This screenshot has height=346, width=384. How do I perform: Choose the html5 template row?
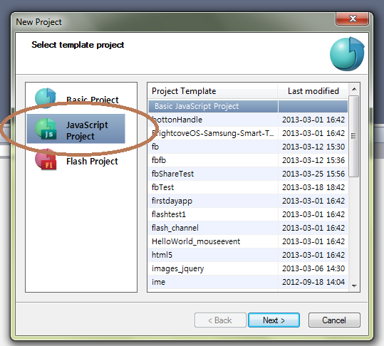click(248, 255)
